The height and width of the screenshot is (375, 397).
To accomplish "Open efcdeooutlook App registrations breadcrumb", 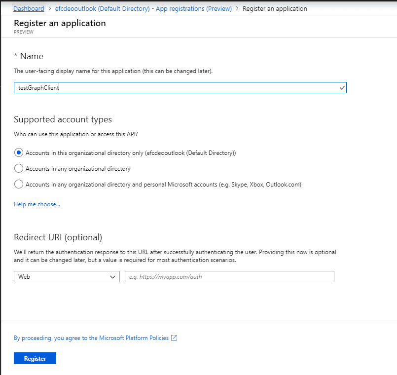I will pos(144,8).
